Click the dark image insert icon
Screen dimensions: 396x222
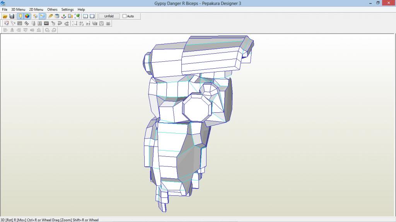coord(46,24)
